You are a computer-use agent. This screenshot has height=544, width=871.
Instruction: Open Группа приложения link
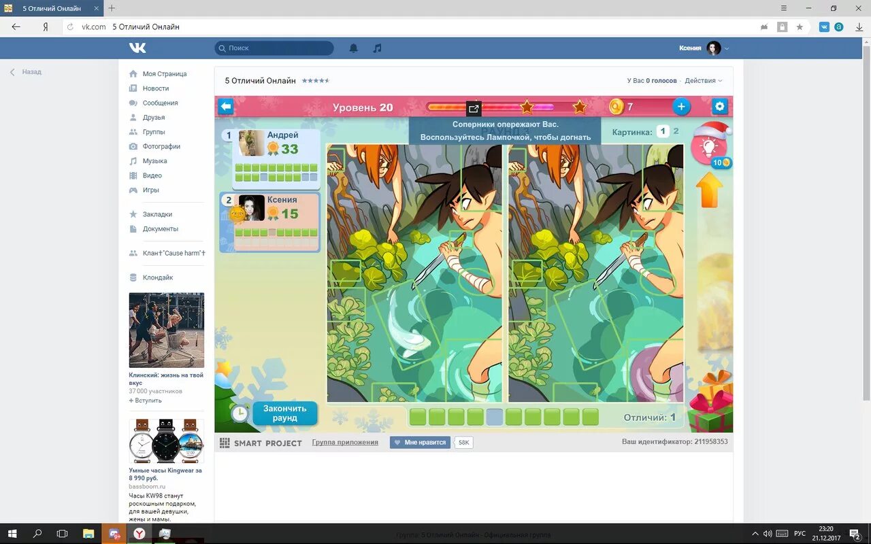coord(345,443)
